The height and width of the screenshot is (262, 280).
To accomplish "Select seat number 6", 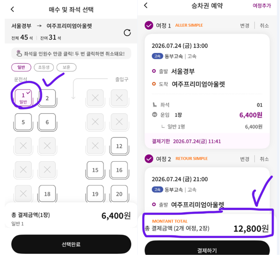I will pyautogui.click(x=47, y=122).
